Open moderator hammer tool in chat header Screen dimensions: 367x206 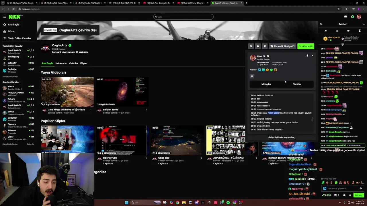point(325,31)
